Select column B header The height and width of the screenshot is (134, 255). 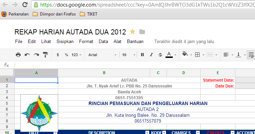(x=104, y=73)
